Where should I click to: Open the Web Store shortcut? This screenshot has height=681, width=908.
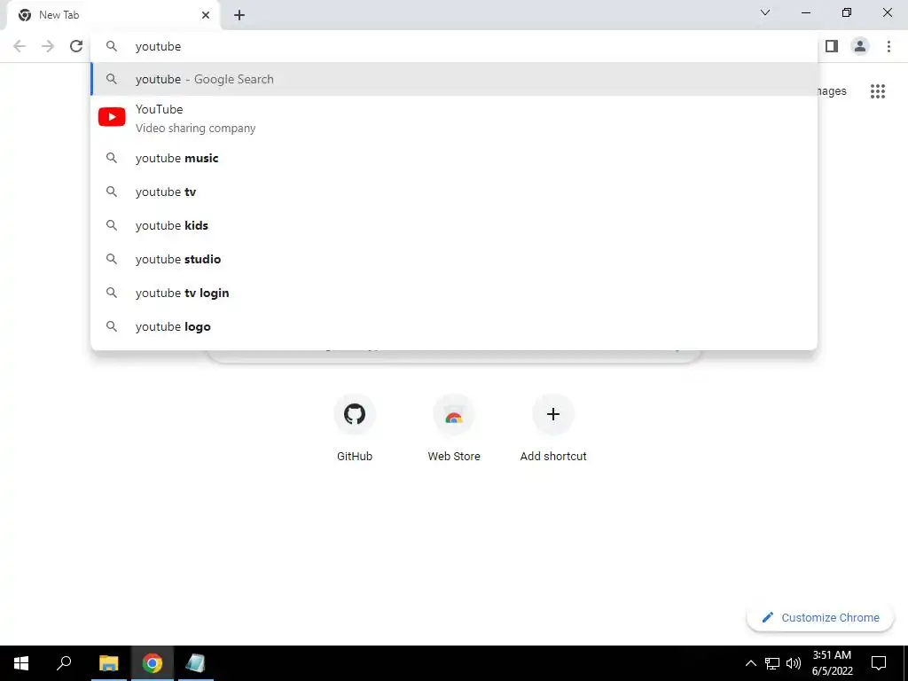coord(454,427)
